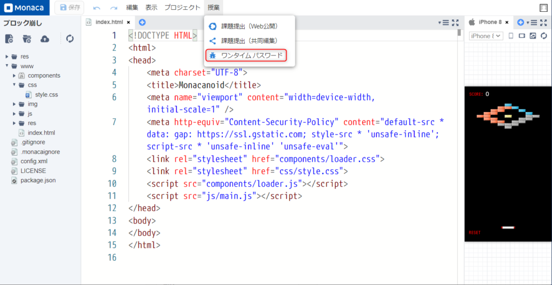Viewport: 552px width, 285px height.
Task: Click the undo arrow in toolbar
Action: point(96,8)
